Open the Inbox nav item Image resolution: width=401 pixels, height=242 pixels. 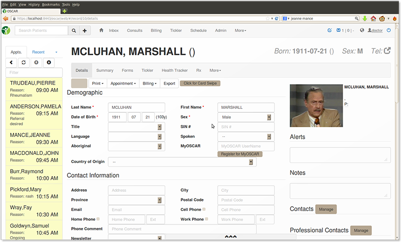[113, 30]
